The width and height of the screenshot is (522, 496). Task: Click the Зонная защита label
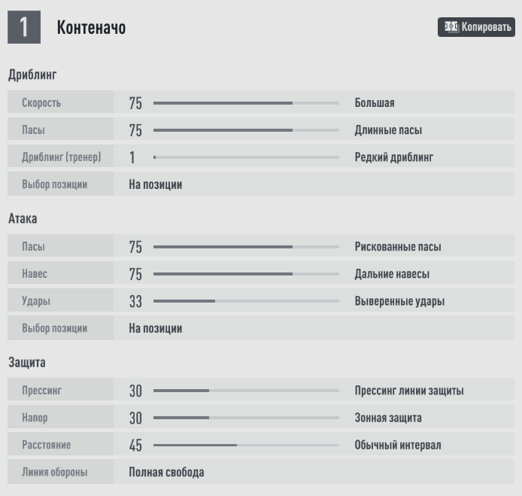coord(387,418)
